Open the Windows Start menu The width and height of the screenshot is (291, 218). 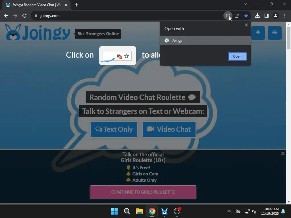click(x=114, y=211)
